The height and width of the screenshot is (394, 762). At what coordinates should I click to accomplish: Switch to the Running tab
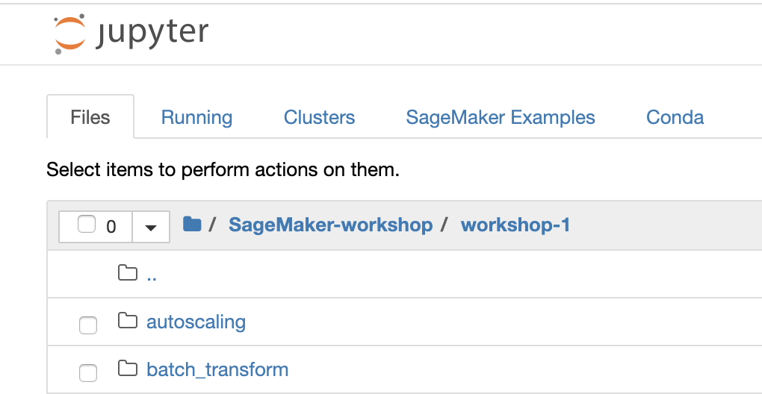[196, 117]
